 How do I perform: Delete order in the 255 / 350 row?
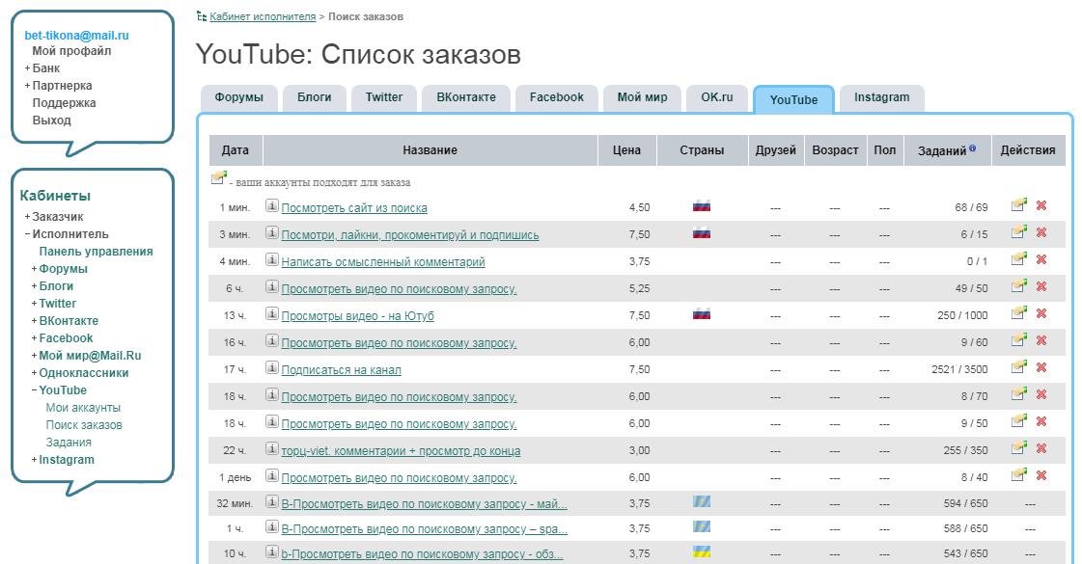1041,448
